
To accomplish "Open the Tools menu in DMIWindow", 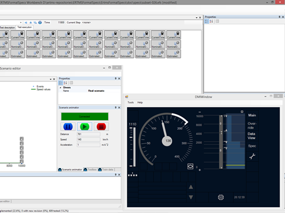I will point(131,102).
